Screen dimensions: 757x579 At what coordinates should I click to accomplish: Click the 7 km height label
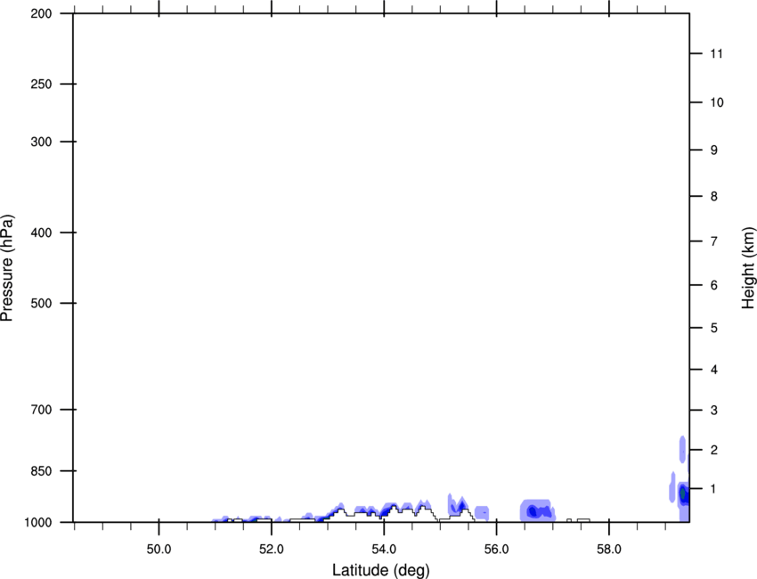[x=714, y=241]
